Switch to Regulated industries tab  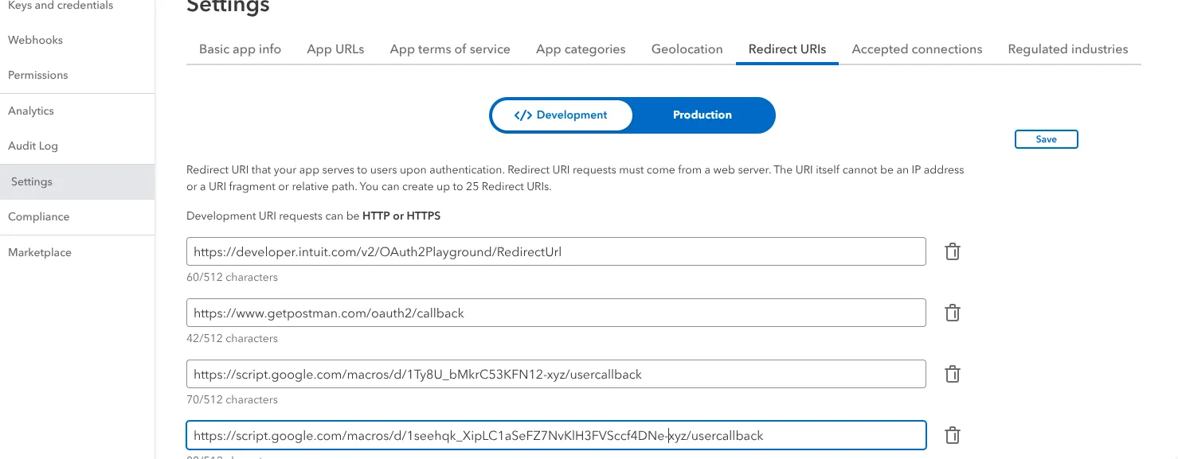tap(1068, 49)
